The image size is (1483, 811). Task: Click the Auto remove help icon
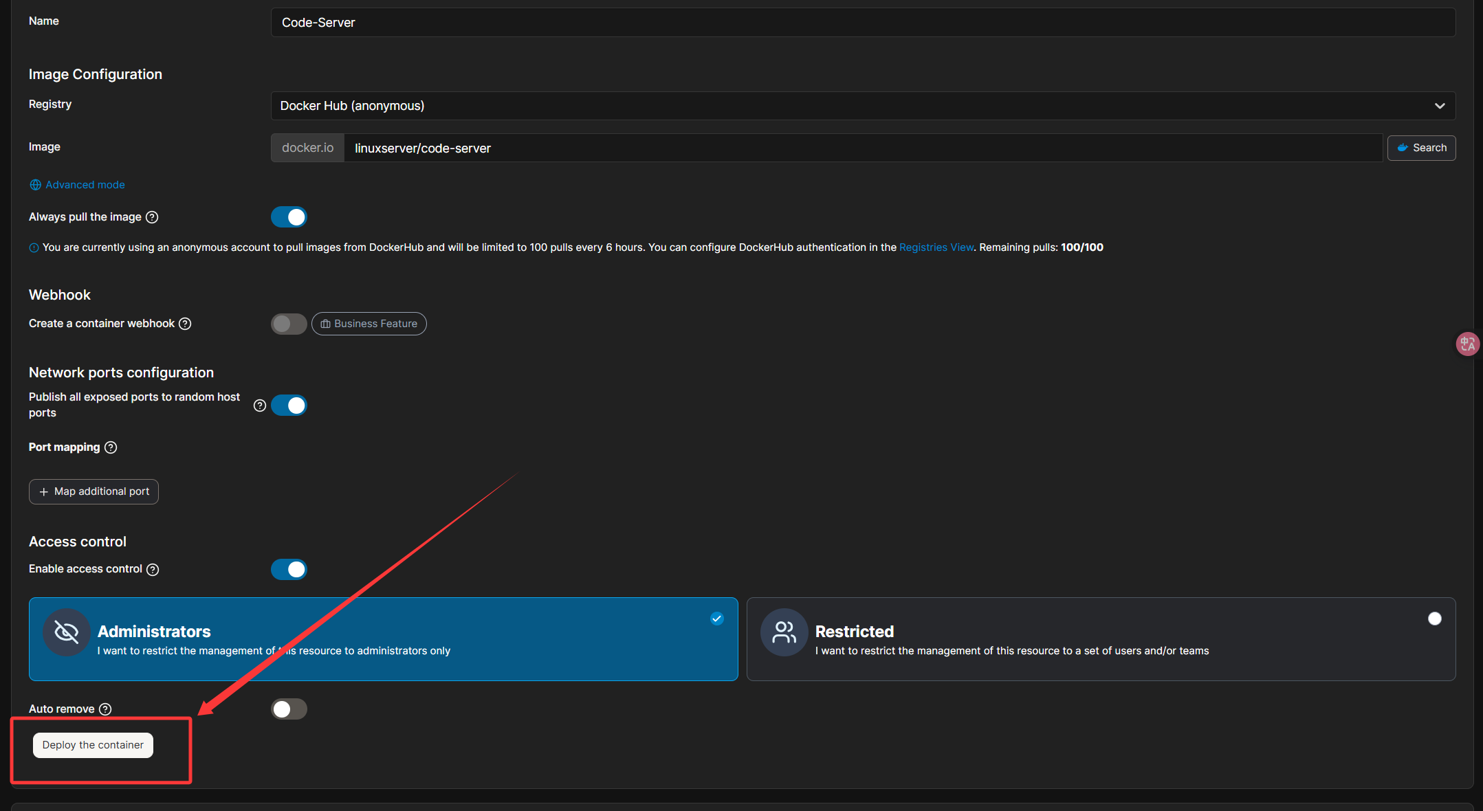click(105, 709)
